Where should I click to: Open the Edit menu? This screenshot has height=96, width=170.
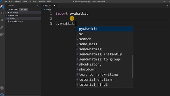11,1
